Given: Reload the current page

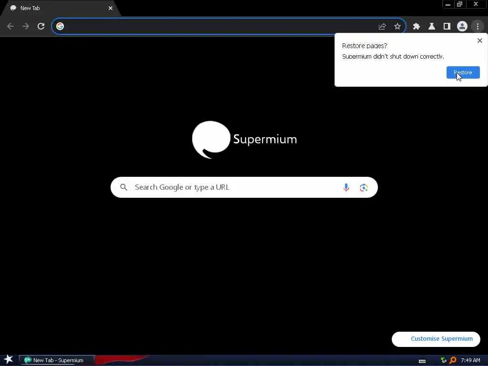Looking at the screenshot, I should coord(41,26).
